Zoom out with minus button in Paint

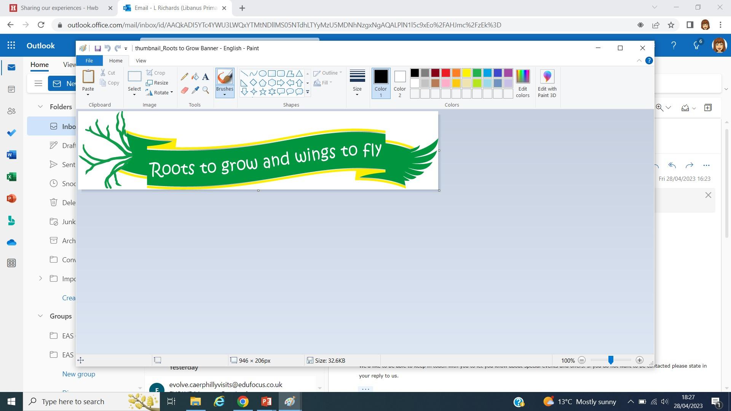click(x=582, y=360)
